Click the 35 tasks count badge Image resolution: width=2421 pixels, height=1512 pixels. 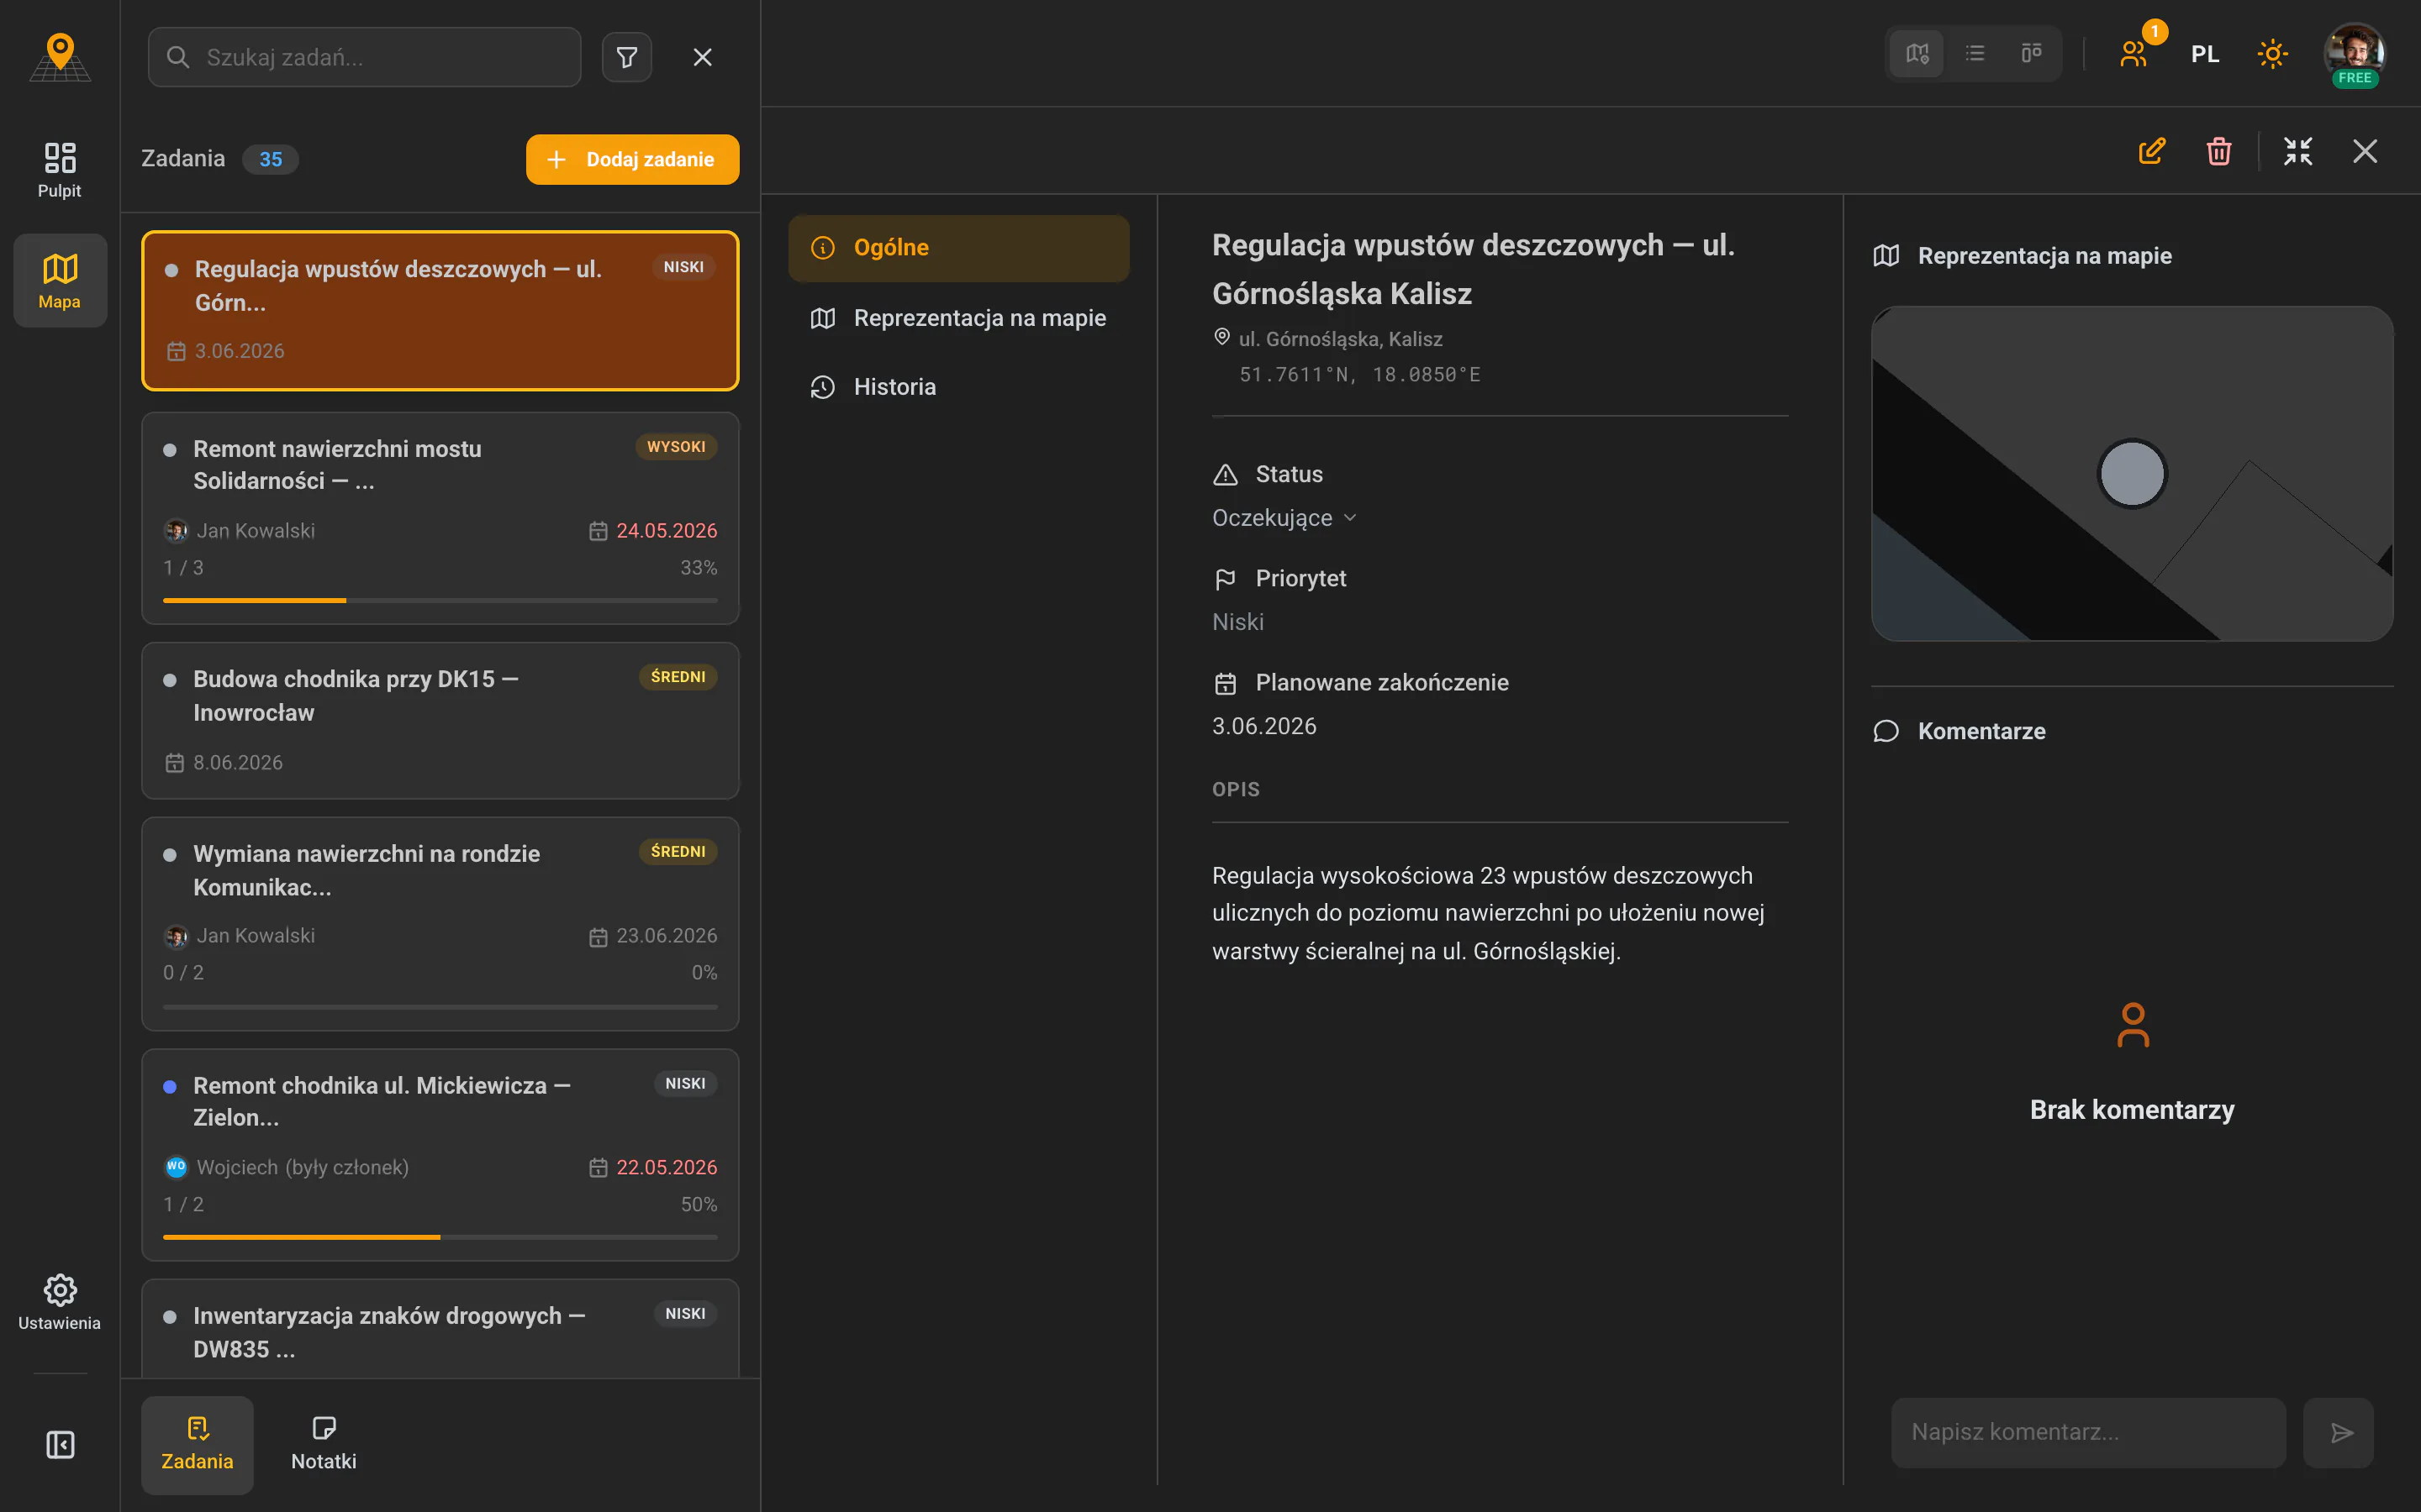coord(270,159)
